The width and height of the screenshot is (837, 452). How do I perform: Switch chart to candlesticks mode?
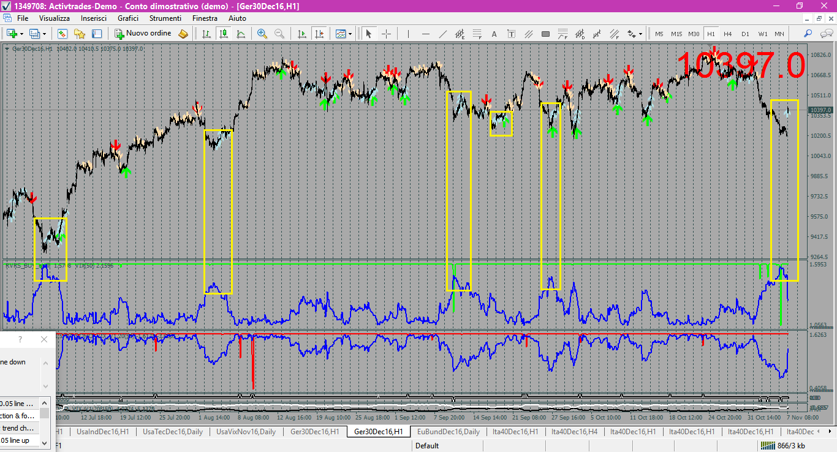coord(224,34)
